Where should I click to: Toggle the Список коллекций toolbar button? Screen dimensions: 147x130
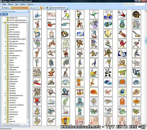click(x=20, y=8)
